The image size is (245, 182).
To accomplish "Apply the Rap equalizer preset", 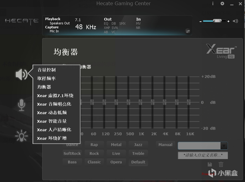I will click(94, 145).
